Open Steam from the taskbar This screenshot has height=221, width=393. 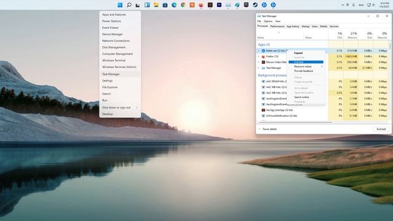255,5
